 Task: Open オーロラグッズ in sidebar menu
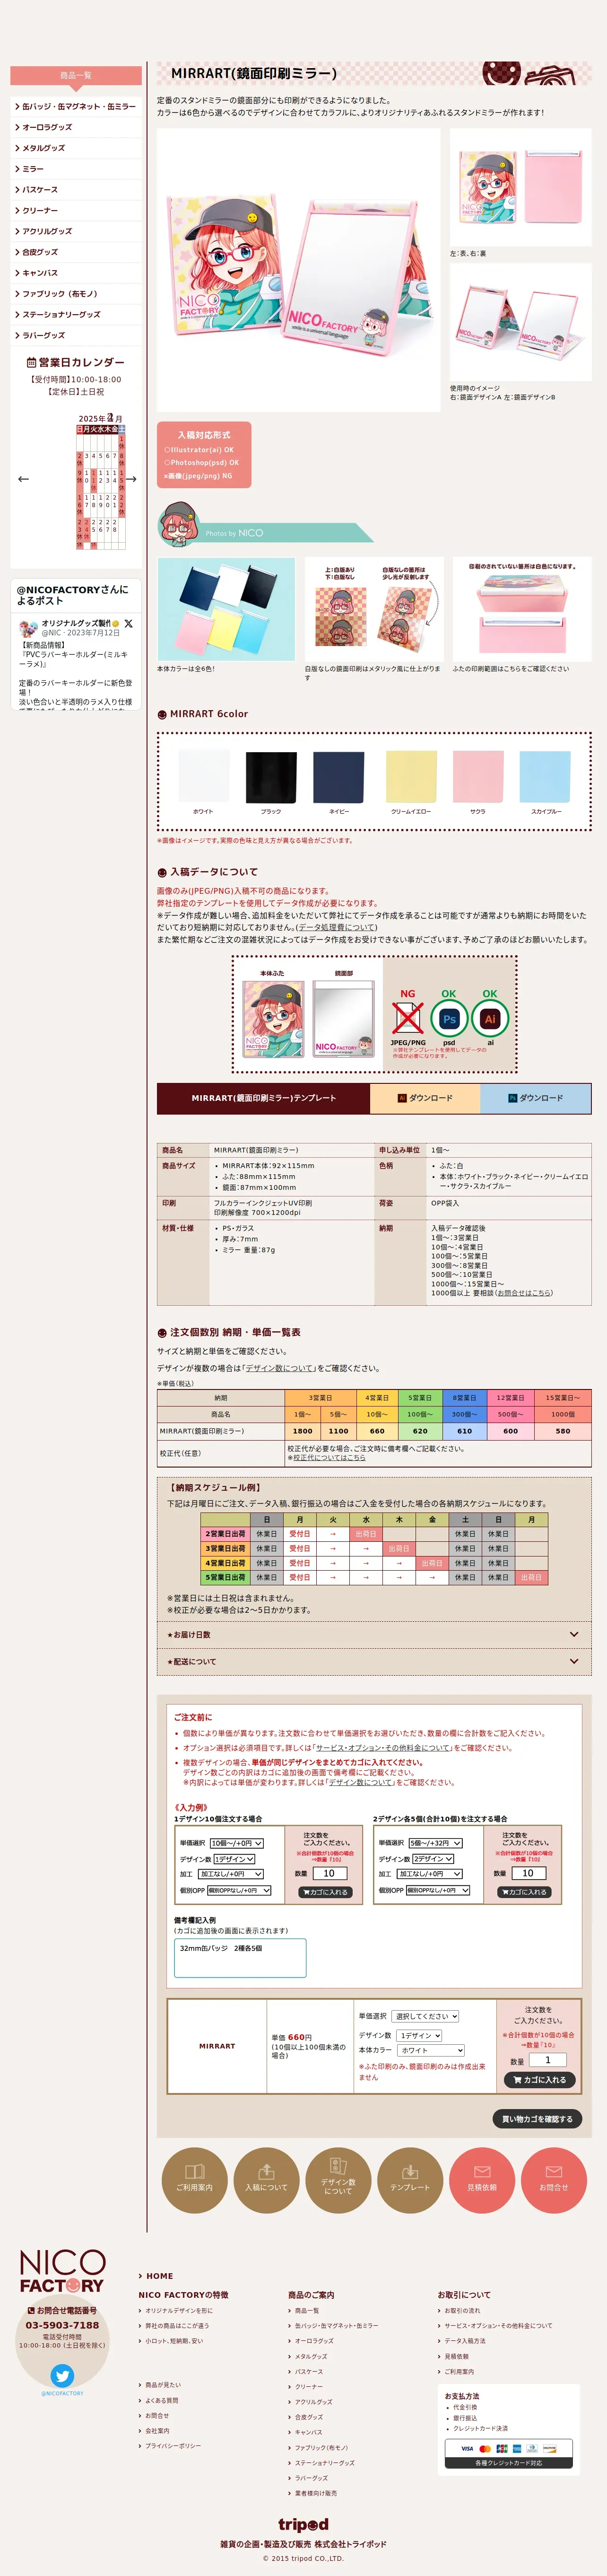pos(76,127)
